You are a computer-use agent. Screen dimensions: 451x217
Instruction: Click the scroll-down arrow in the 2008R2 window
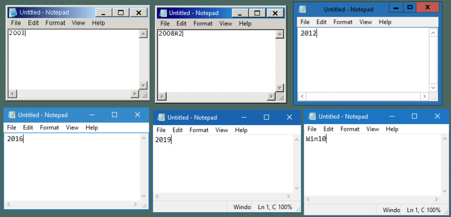click(x=279, y=88)
